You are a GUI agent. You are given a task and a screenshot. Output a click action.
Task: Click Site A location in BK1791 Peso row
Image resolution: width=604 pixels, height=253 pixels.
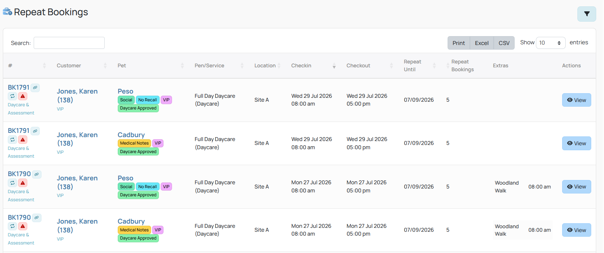[261, 100]
